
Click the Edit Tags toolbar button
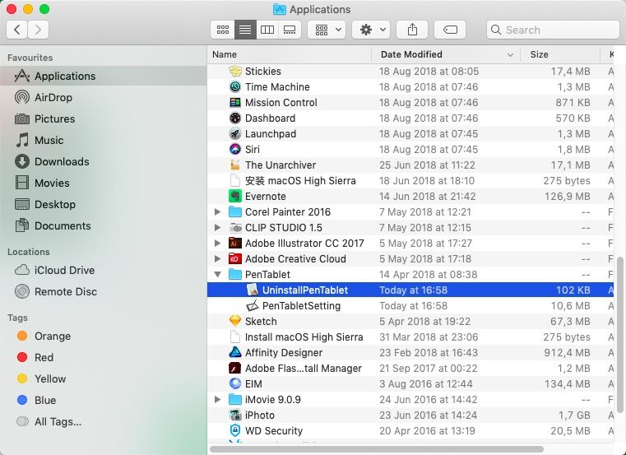click(450, 30)
